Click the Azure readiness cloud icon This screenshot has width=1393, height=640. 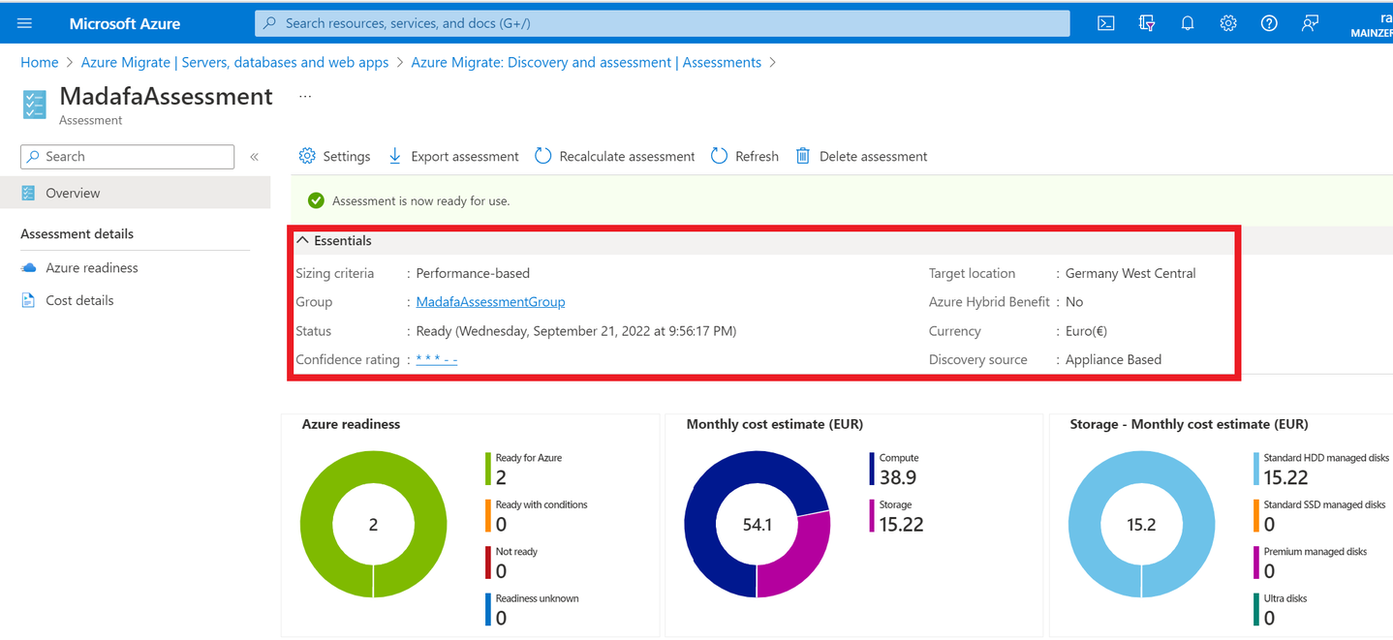pyautogui.click(x=28, y=268)
